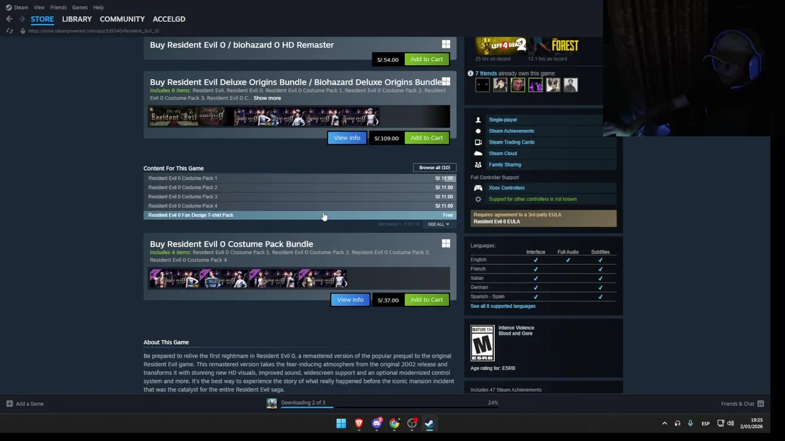This screenshot has height=441, width=785.
Task: Open Left 4 Dead 2 game capsule
Action: [501, 45]
